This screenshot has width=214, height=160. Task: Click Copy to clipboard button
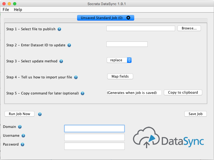pyautogui.click(x=183, y=93)
